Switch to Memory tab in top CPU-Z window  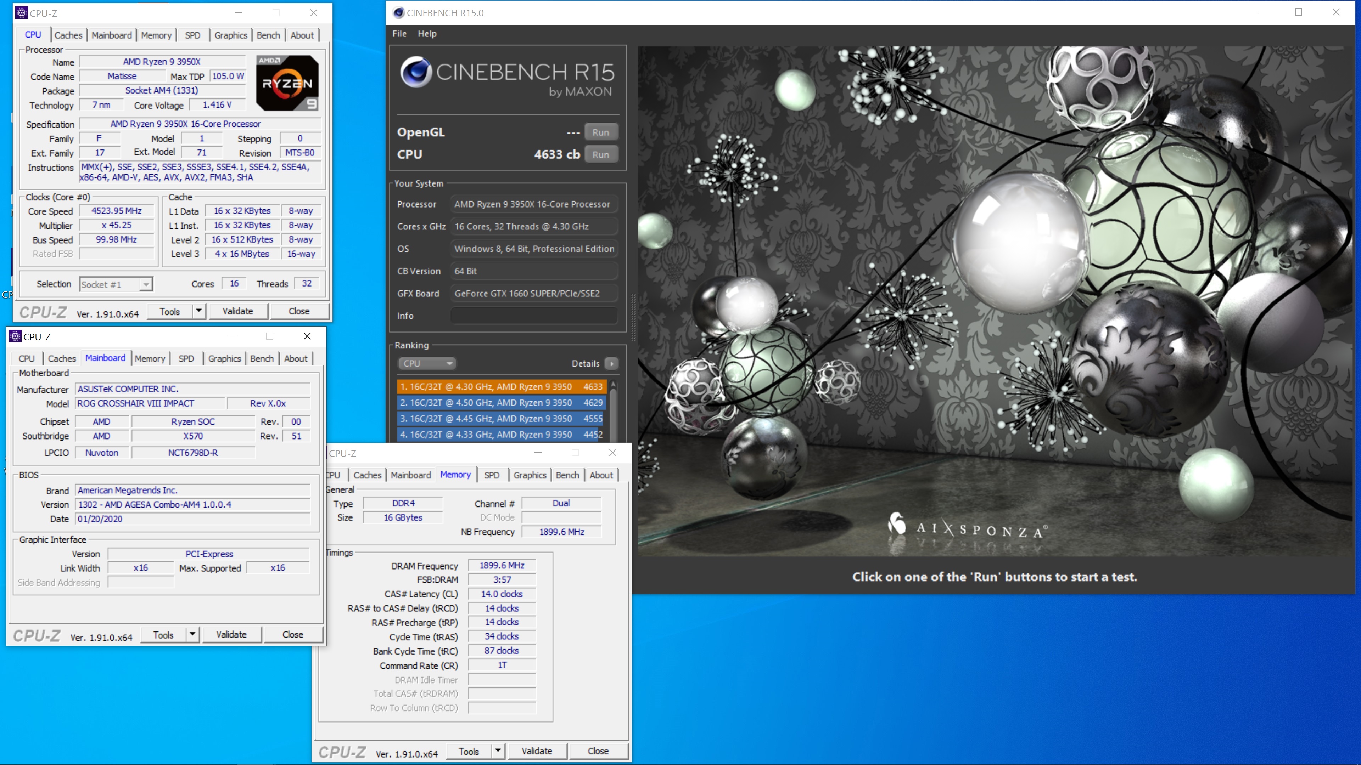pos(156,35)
